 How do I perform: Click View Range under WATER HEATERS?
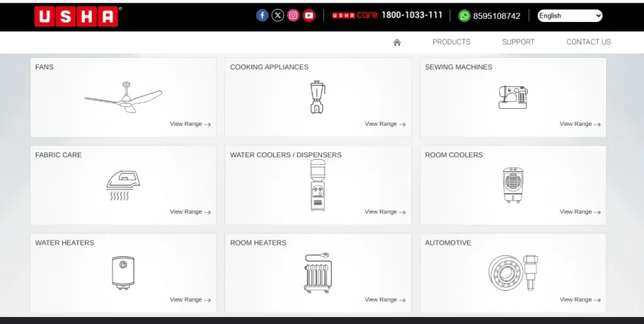tap(190, 299)
